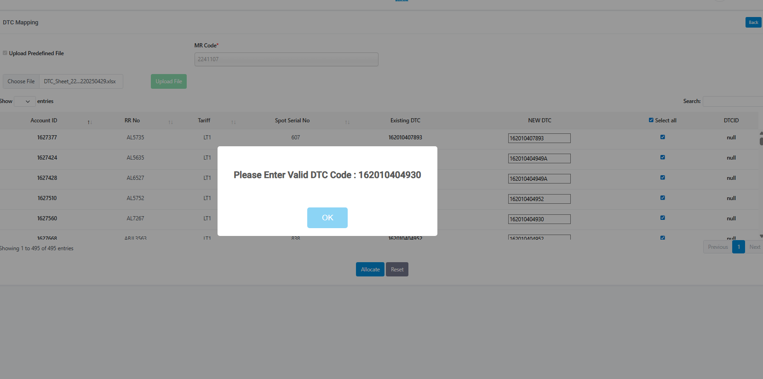The image size is (763, 379).
Task: Click the existing DTC value 162010407893
Action: 405,138
